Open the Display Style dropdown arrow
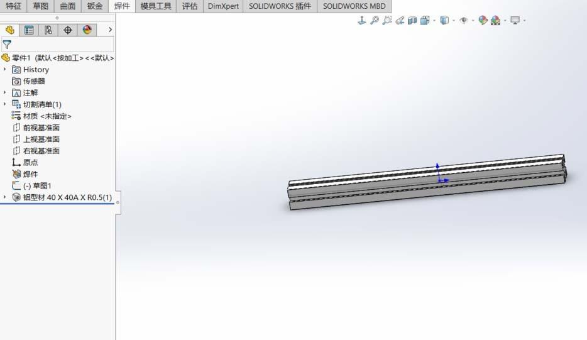 [x=454, y=20]
